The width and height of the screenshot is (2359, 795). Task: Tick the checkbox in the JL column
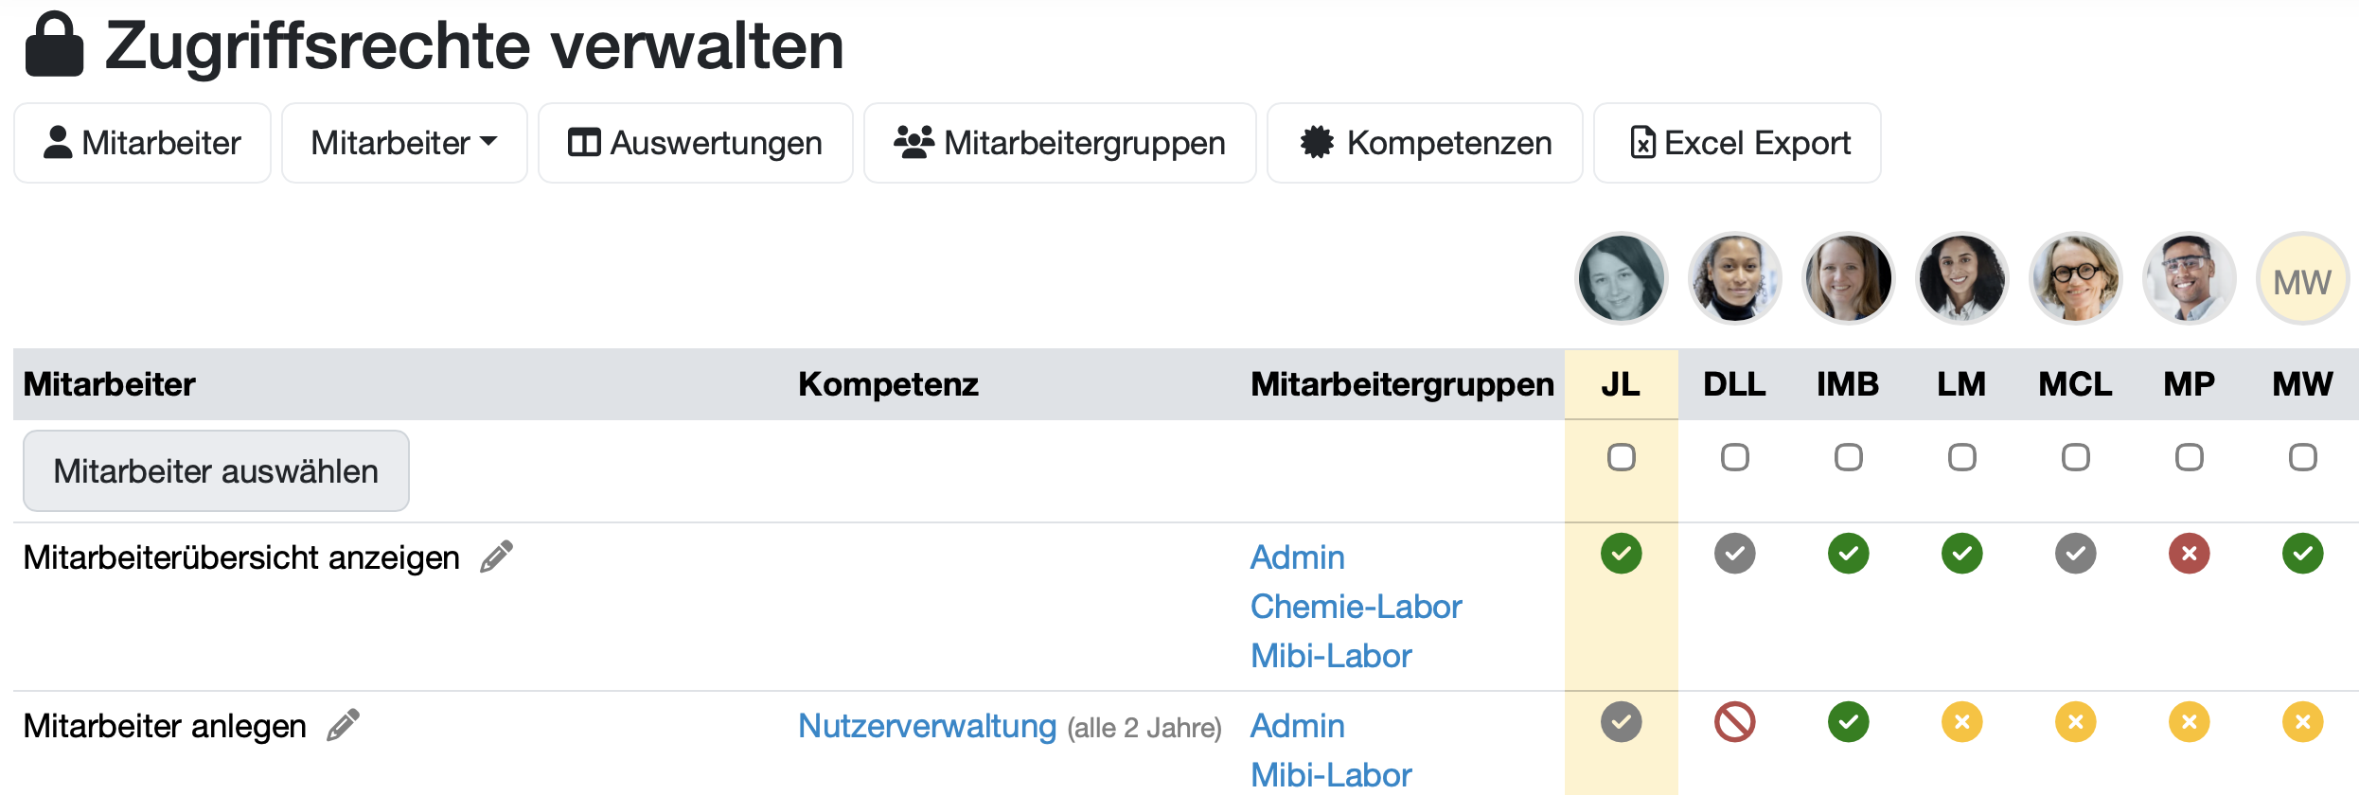(1621, 457)
